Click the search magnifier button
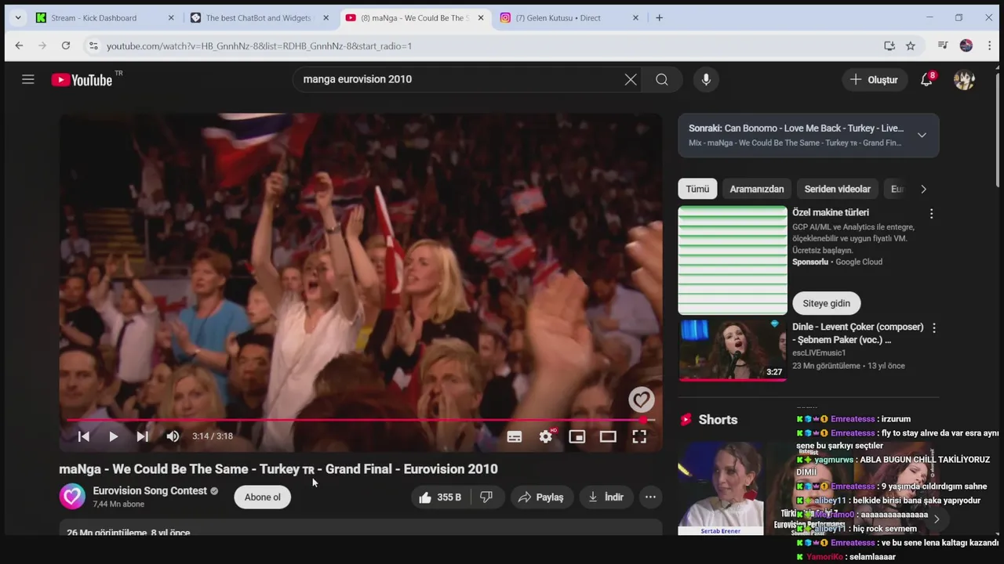 click(x=662, y=79)
